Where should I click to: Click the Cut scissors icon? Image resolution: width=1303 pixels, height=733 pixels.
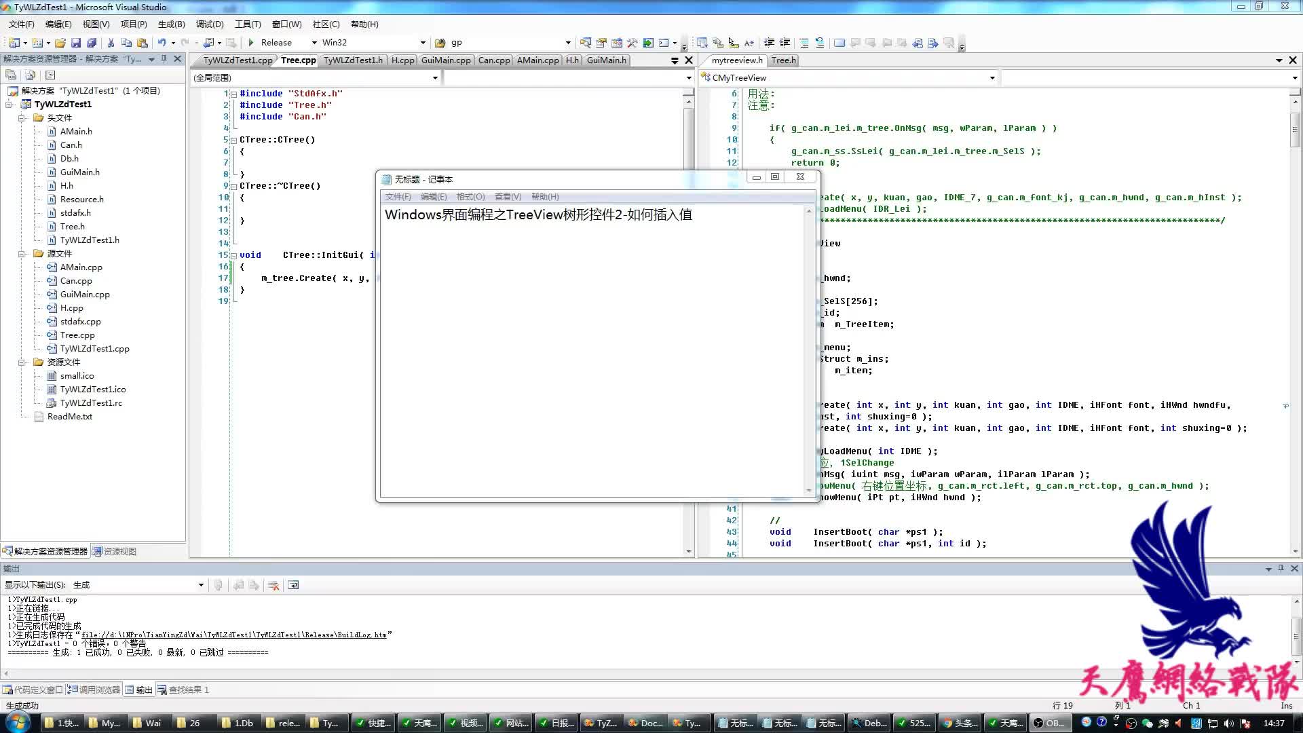click(111, 43)
